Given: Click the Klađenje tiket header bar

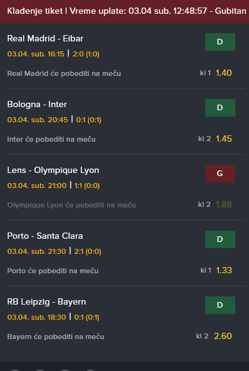Looking at the screenshot, I should [124, 11].
